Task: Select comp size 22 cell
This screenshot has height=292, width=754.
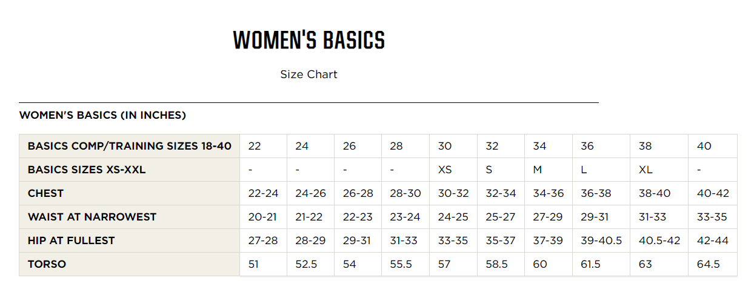Action: 263,146
